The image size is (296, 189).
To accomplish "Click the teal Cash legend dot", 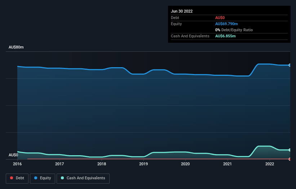I will 62,178.
